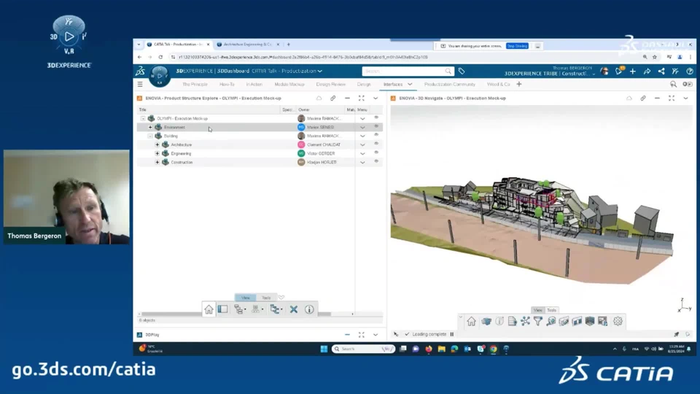Toggle the side panel icon in Product Structure toolbar
Screen dimensions: 700x394
click(x=223, y=309)
